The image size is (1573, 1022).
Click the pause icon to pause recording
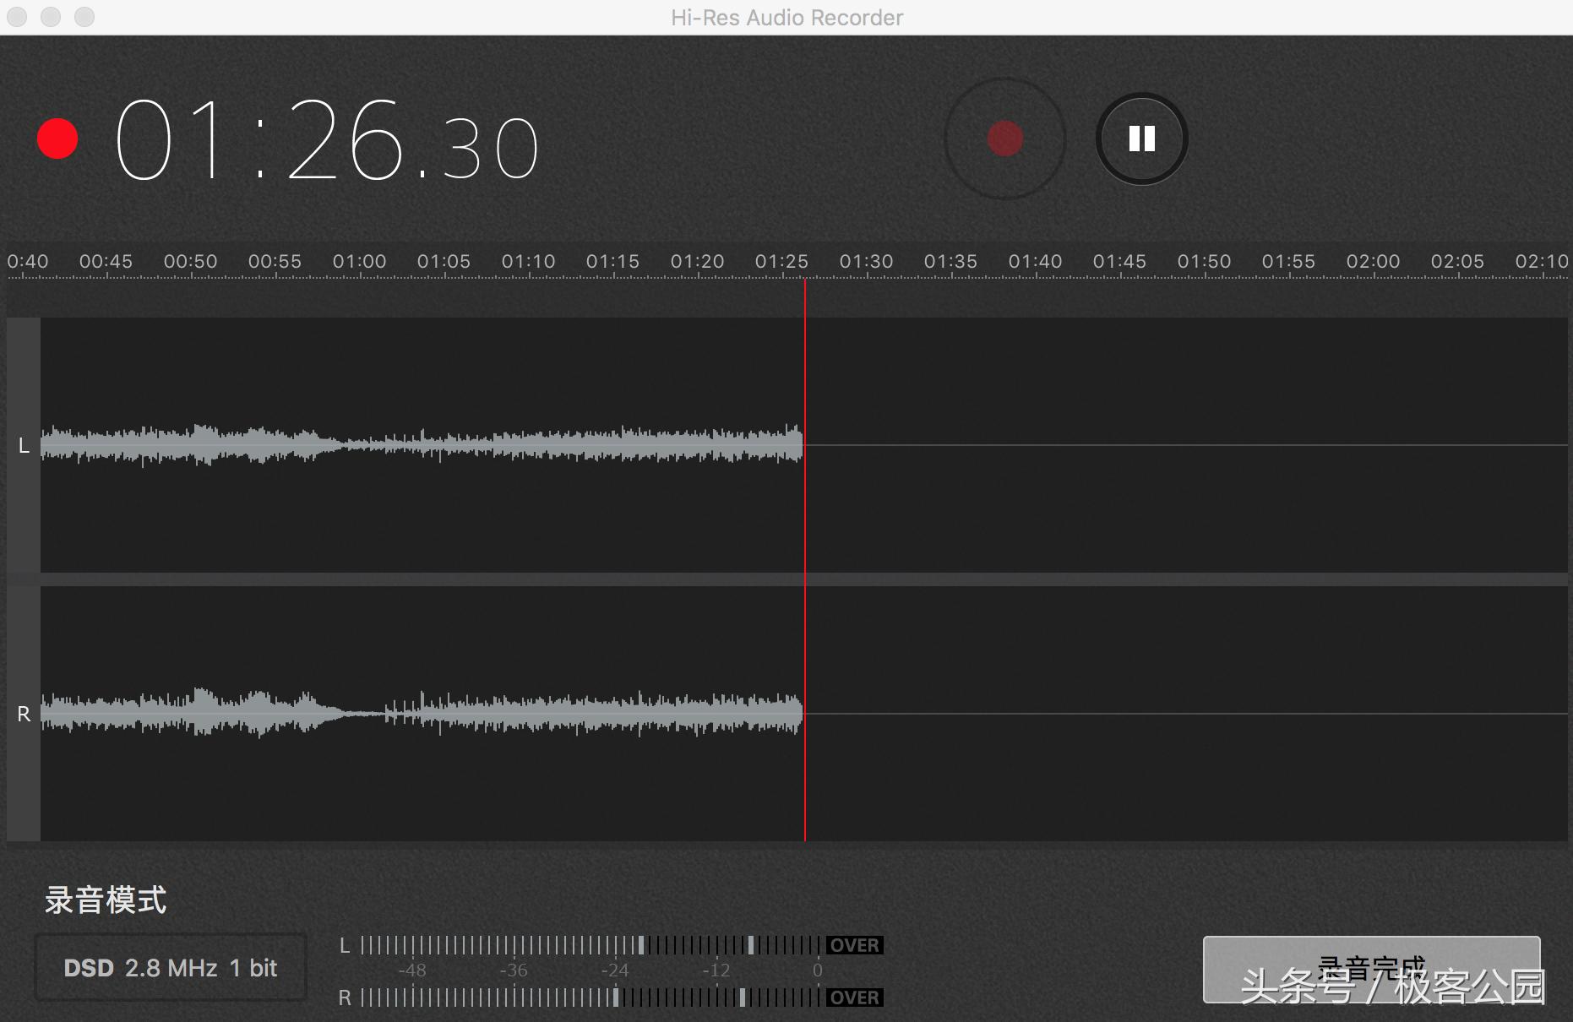pos(1141,138)
